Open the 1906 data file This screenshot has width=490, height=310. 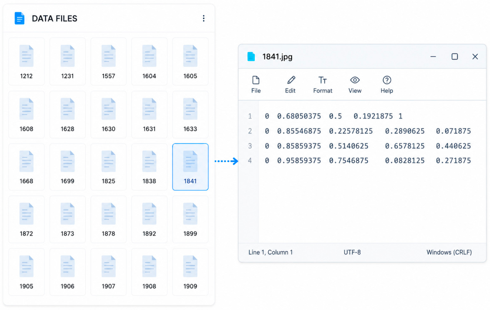click(67, 272)
